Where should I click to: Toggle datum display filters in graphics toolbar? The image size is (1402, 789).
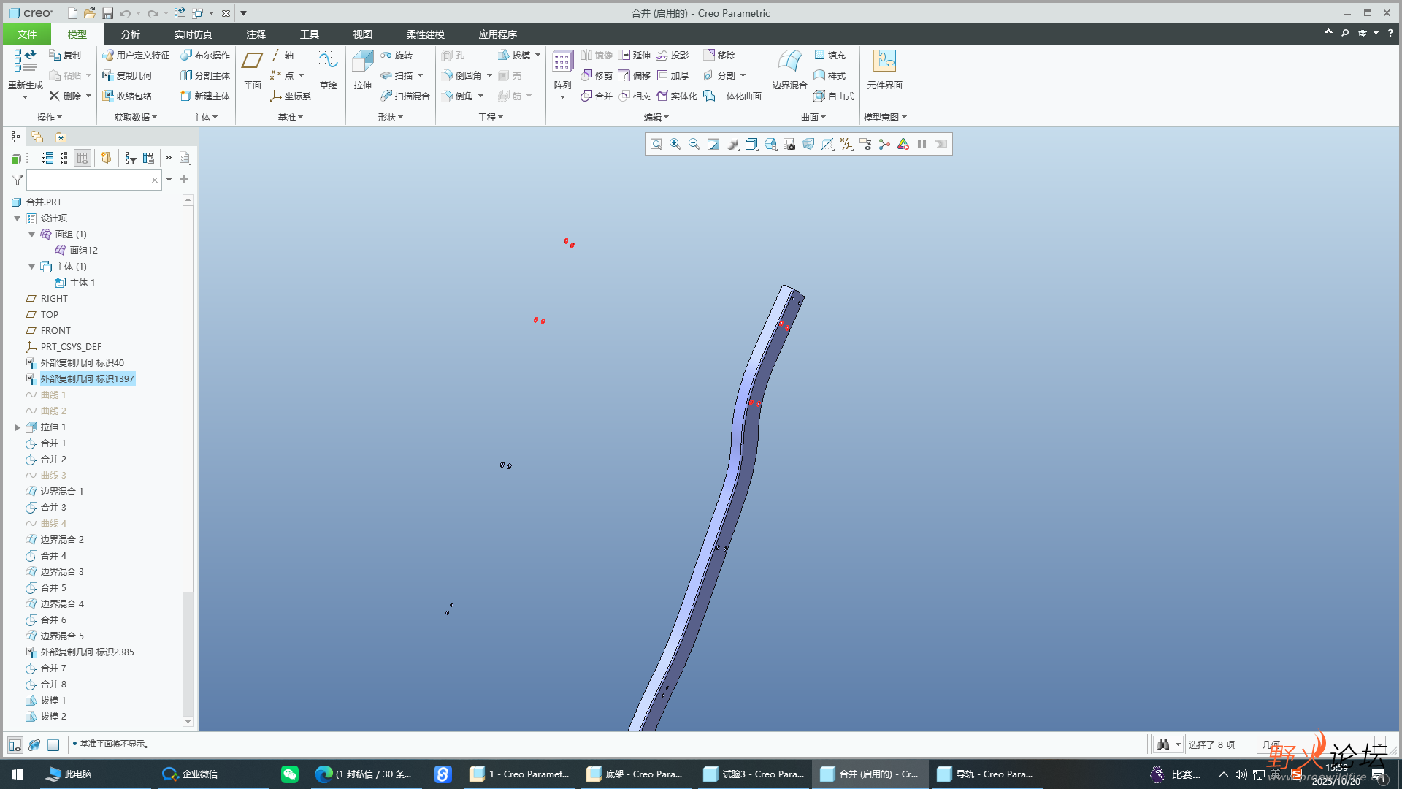pos(846,144)
